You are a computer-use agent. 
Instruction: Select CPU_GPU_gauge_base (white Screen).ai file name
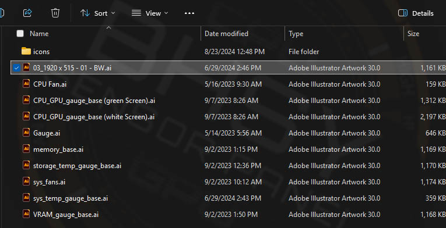pyautogui.click(x=94, y=117)
